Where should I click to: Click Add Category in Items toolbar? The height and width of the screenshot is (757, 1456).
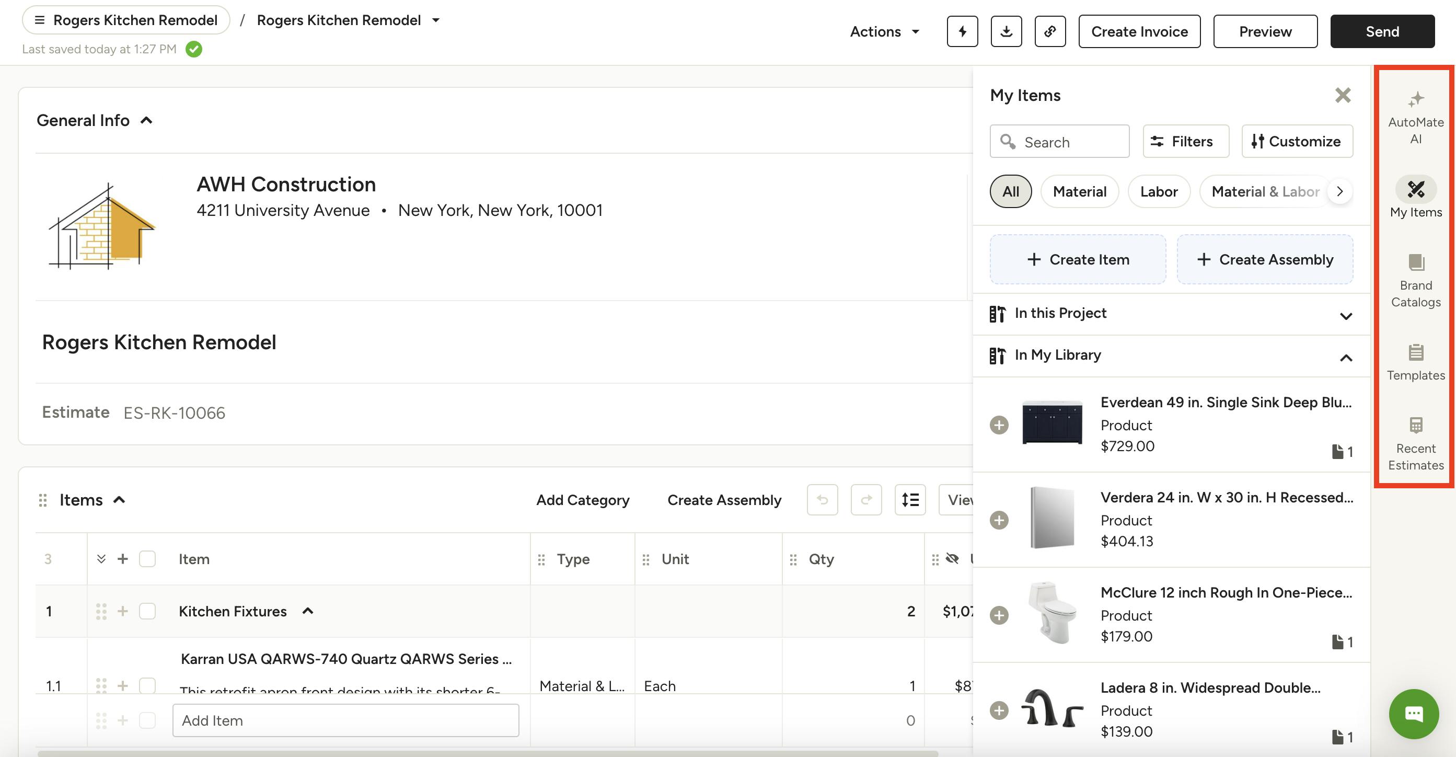[582, 499]
